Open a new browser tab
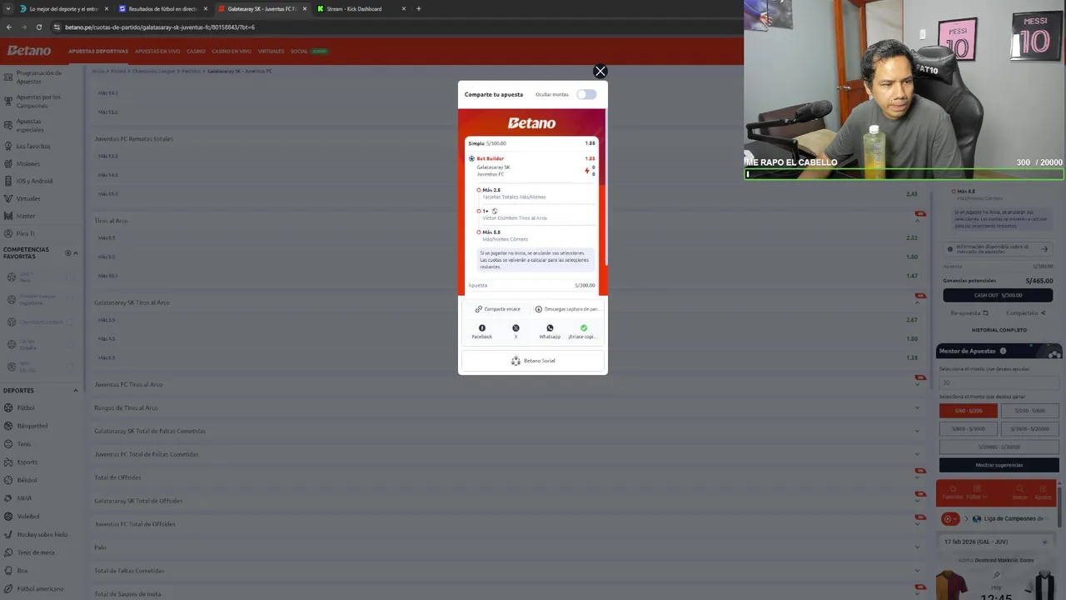 [x=419, y=8]
